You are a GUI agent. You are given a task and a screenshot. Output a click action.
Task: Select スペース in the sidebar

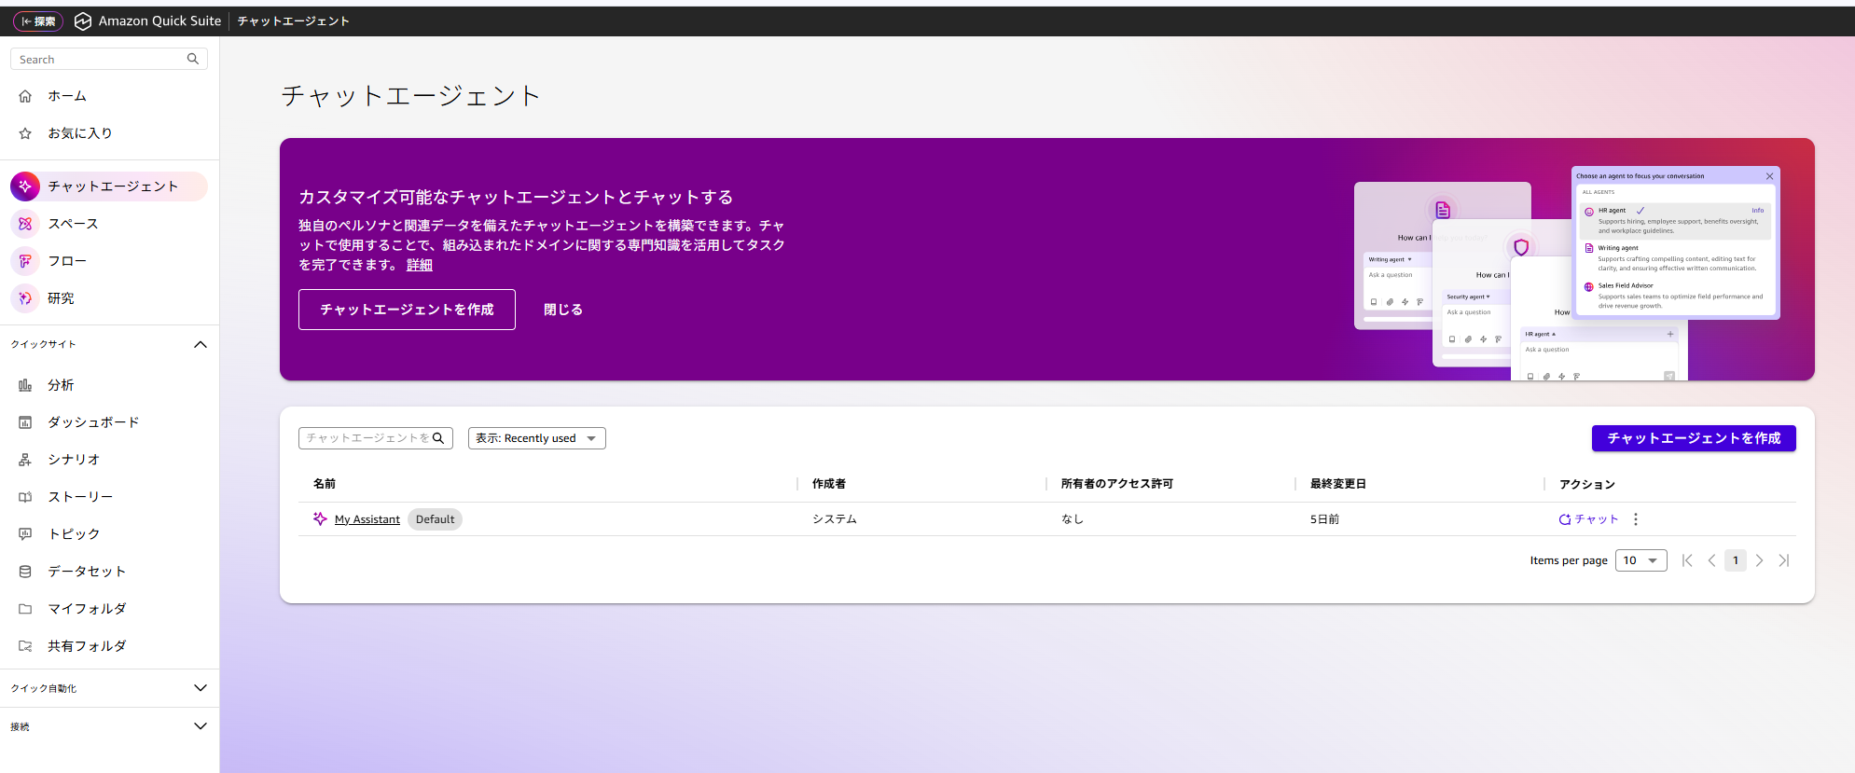click(73, 224)
